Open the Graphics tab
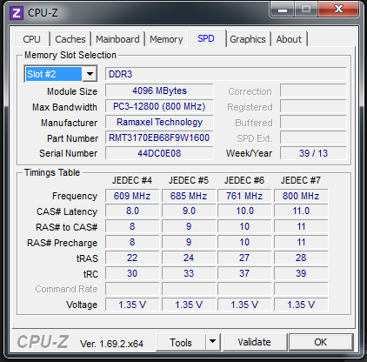This screenshot has height=362, width=367. point(248,39)
